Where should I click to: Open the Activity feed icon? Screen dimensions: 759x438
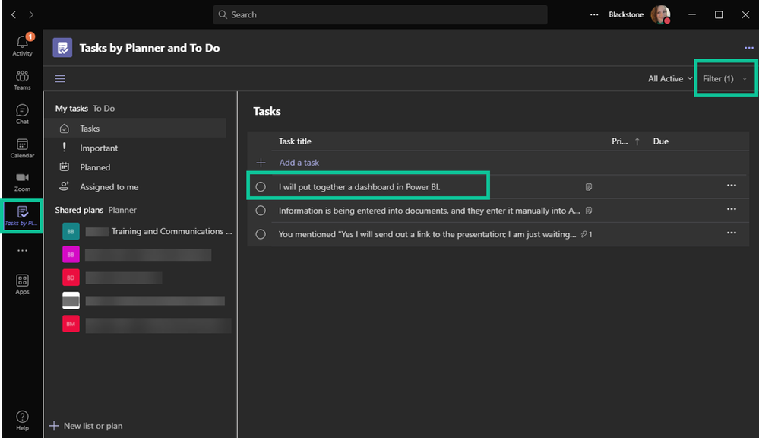(22, 46)
